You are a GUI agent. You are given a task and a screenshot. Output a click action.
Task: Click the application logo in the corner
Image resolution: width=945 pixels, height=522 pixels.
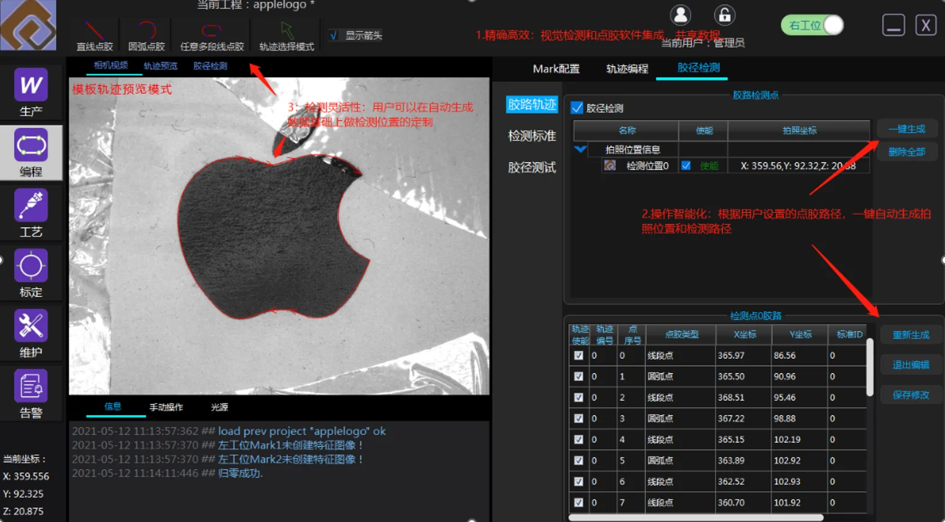(x=28, y=25)
